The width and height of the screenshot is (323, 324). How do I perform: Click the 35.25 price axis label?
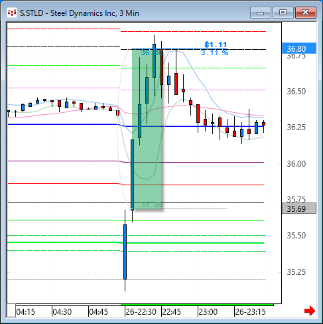point(296,272)
